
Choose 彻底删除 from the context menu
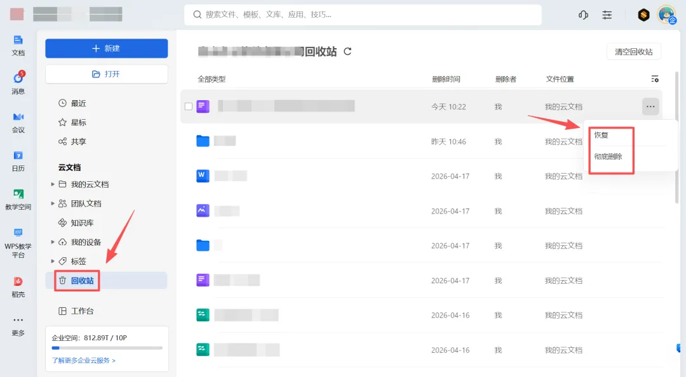click(608, 157)
